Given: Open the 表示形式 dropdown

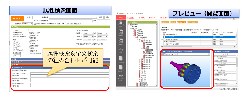Looking at the screenshot, I should [27, 23].
